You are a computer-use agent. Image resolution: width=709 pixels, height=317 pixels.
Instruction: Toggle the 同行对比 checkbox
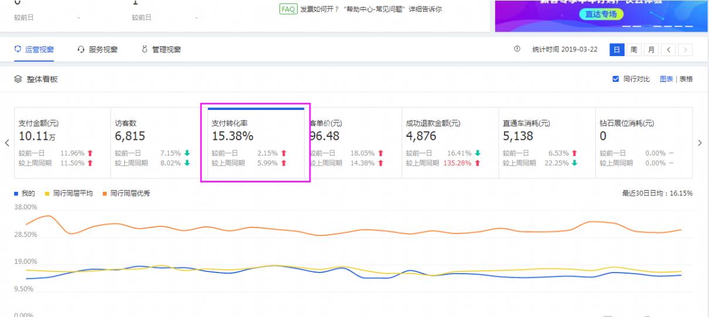click(615, 79)
